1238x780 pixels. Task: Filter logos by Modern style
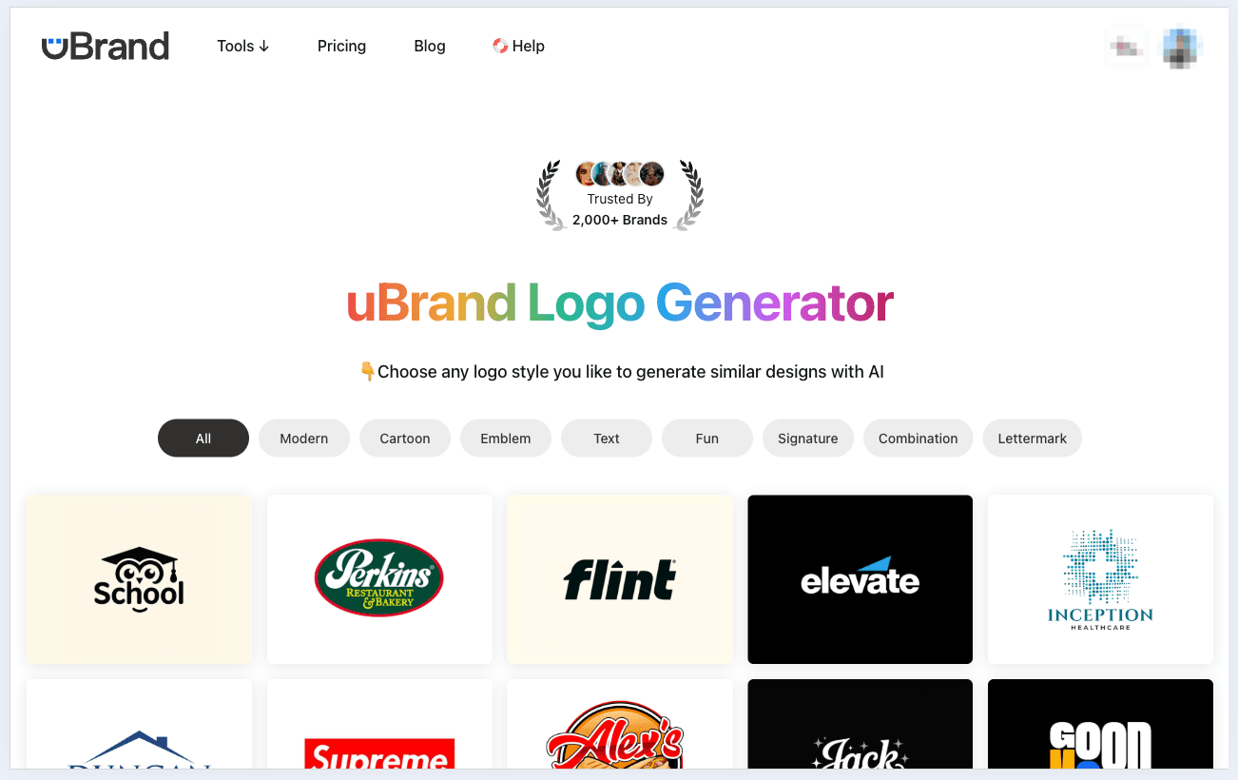point(304,439)
